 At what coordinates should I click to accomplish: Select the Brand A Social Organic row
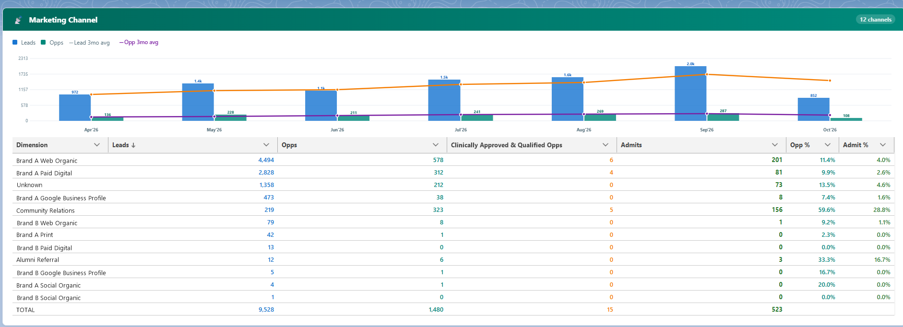(453, 285)
